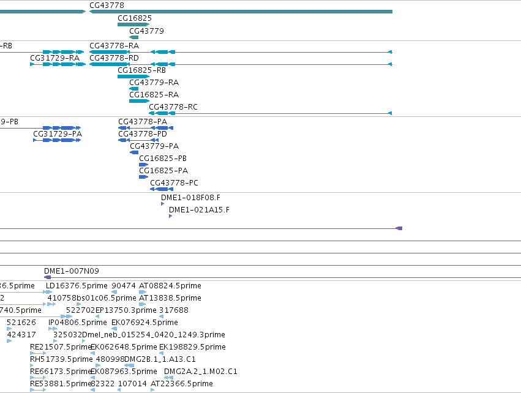Open protein label CG16825-PA
Image resolution: width=521 pixels, height=393 pixels.
[x=163, y=171]
